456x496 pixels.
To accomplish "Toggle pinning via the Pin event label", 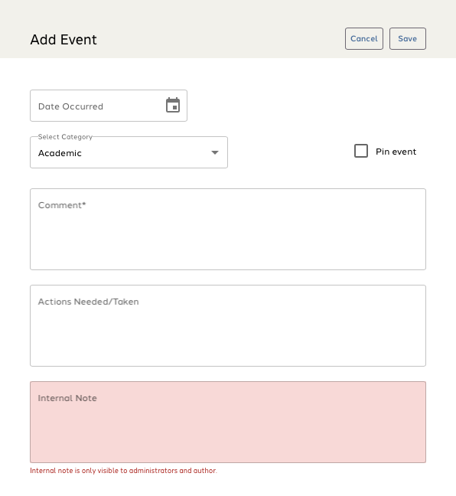I will click(396, 152).
